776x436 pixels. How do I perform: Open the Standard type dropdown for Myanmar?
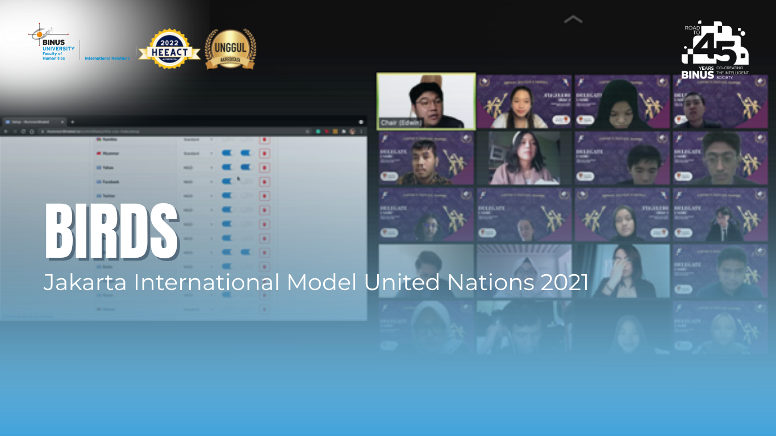(x=198, y=153)
